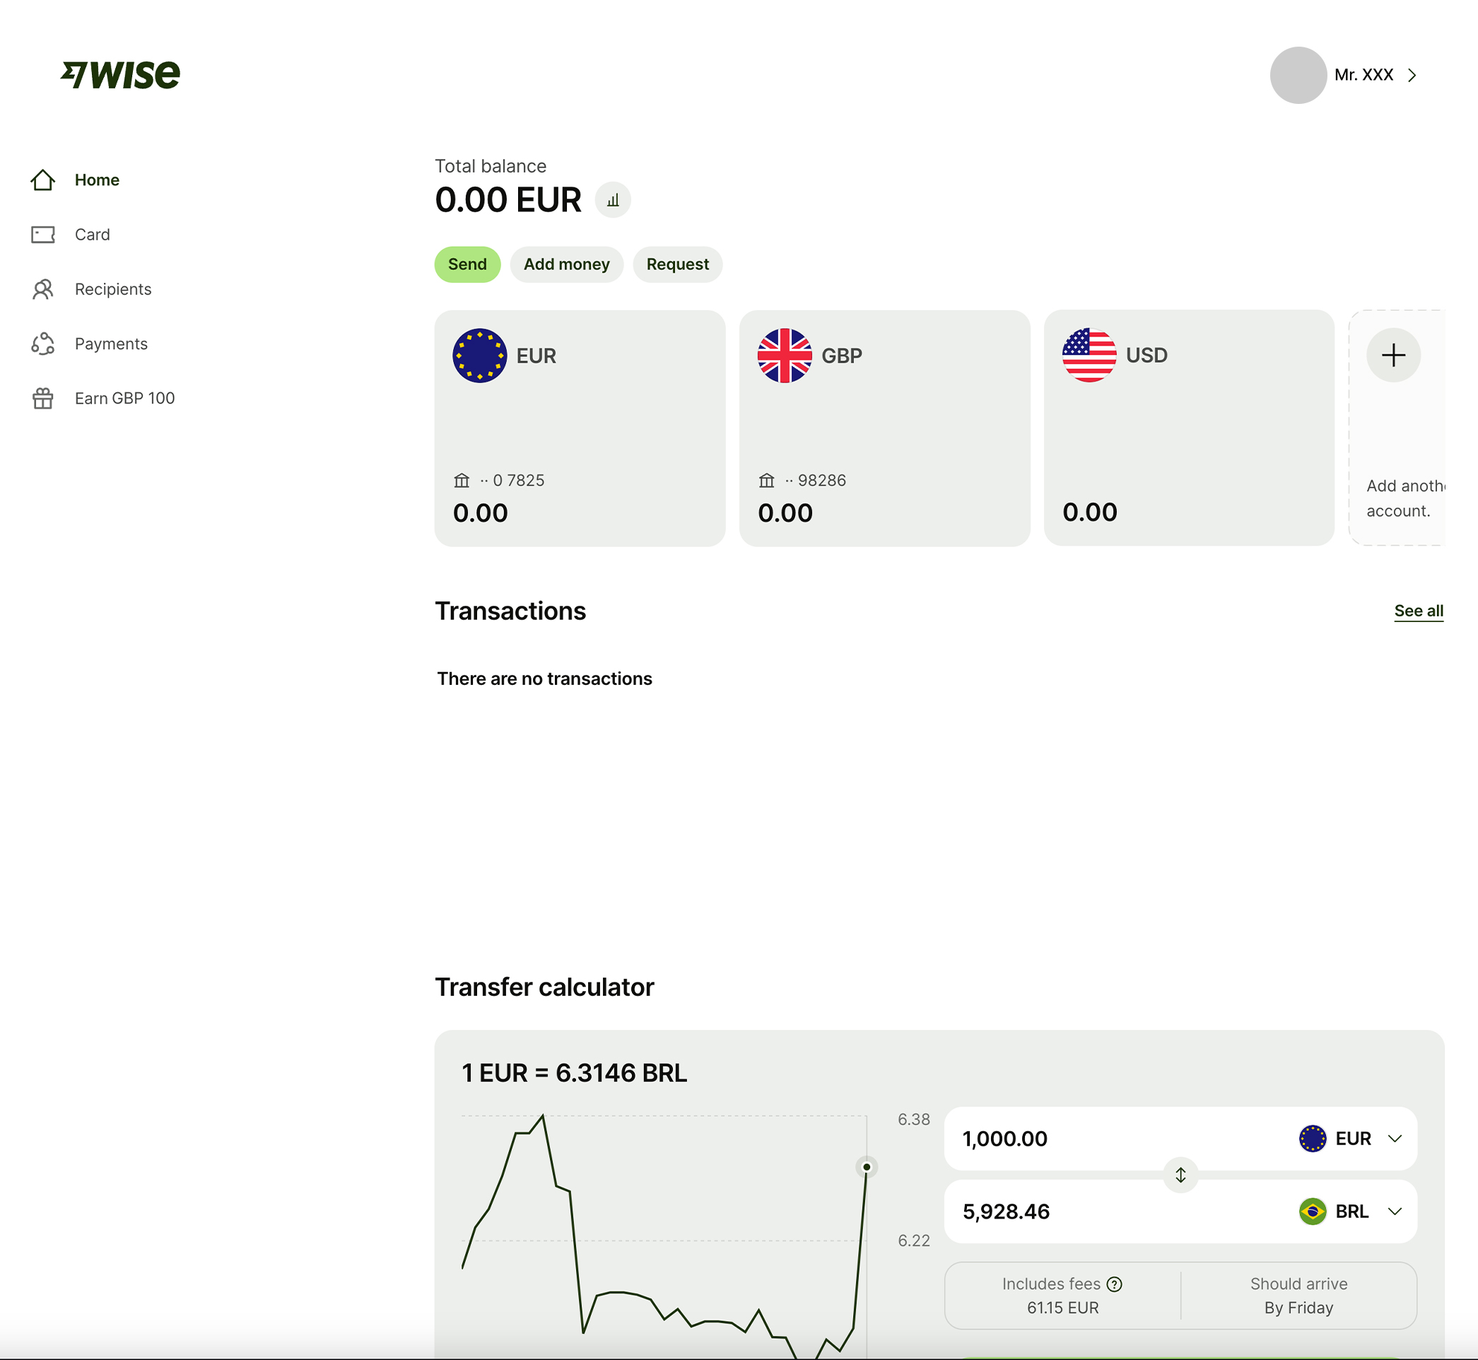Open the Payments menu item
1478x1360 pixels.
(x=111, y=344)
